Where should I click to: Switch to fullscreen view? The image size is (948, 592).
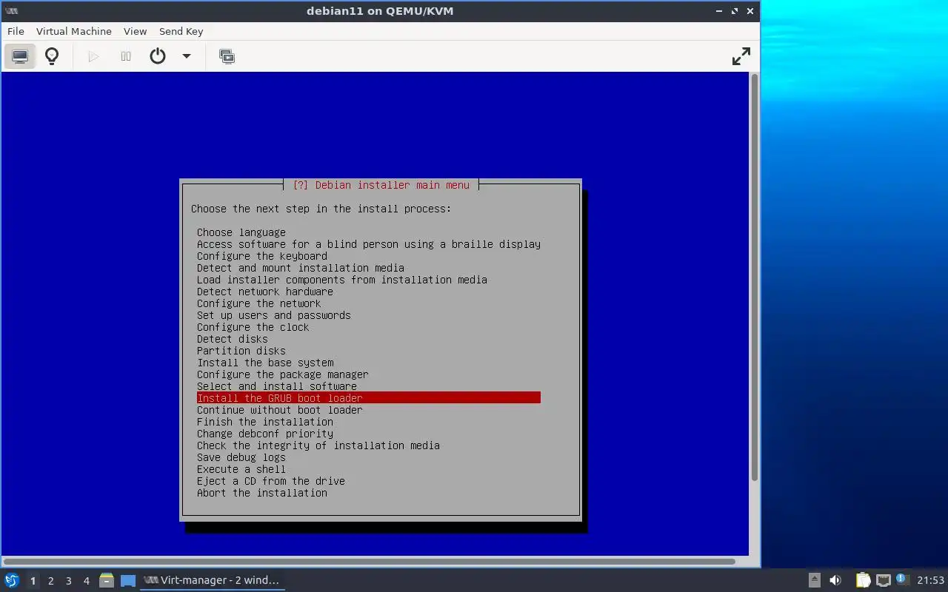(x=741, y=56)
